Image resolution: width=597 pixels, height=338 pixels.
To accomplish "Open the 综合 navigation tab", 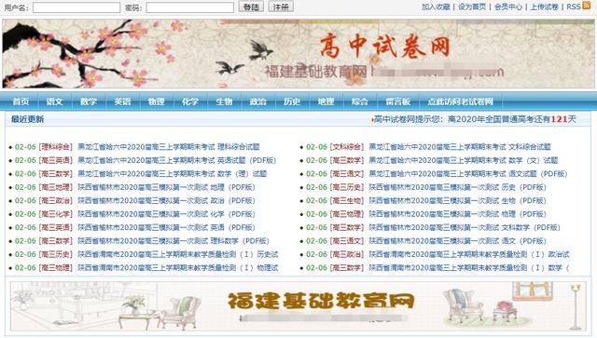I will 359,101.
